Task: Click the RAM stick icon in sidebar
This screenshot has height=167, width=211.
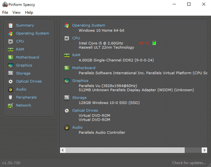Action: [10, 49]
